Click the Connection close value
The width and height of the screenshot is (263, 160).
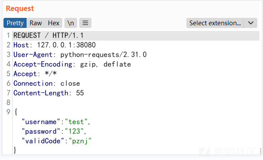pyautogui.click(x=70, y=83)
